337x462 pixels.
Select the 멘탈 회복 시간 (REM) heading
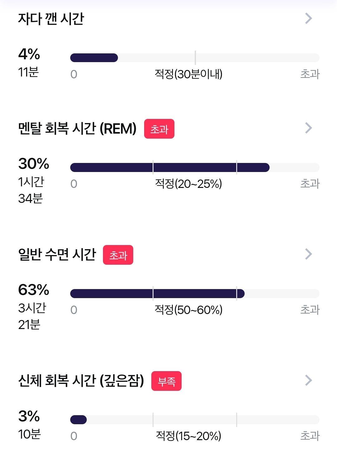[x=77, y=128]
